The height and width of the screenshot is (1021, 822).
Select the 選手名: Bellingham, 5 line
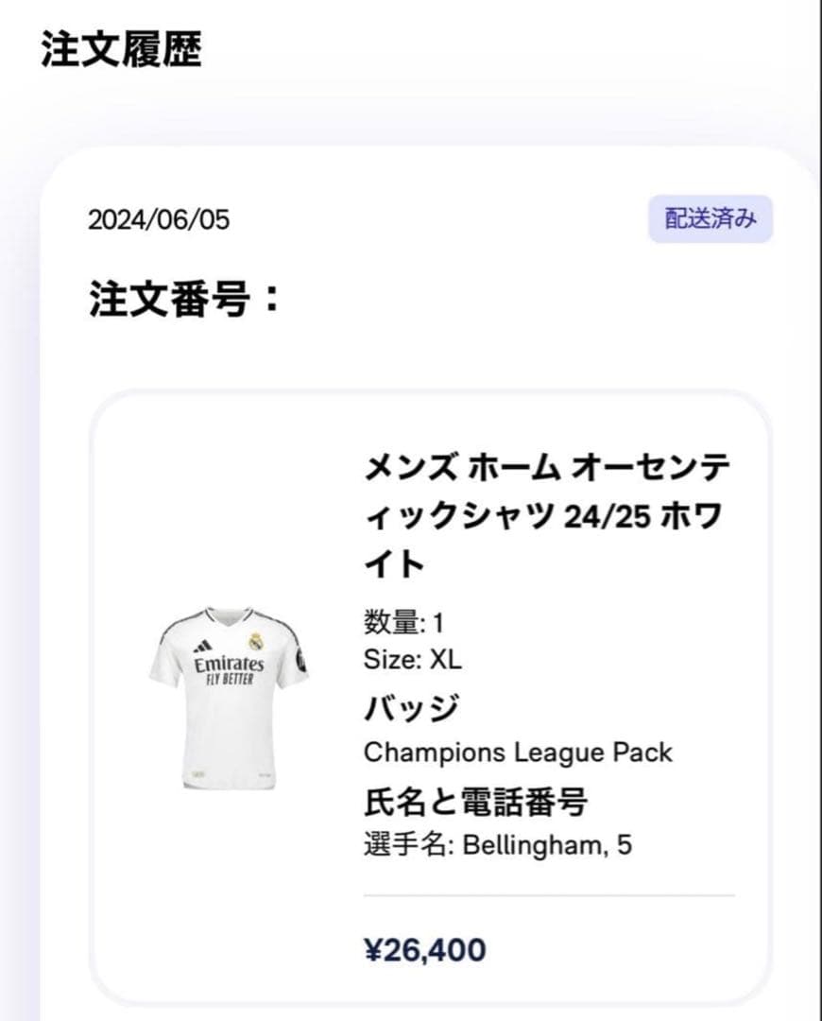pyautogui.click(x=497, y=844)
